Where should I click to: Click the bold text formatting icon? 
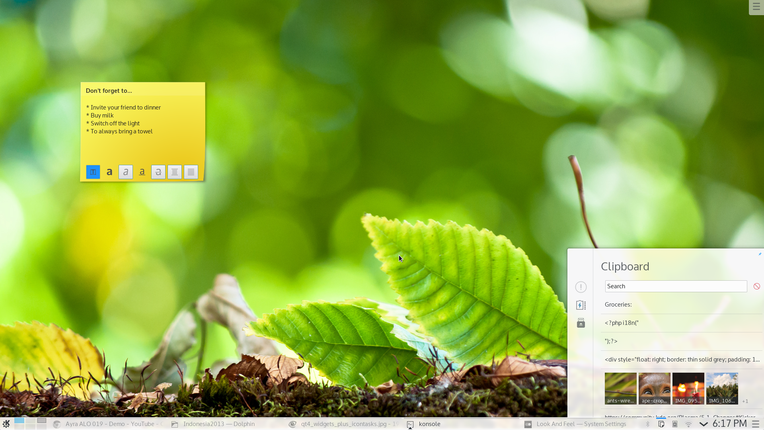point(109,172)
